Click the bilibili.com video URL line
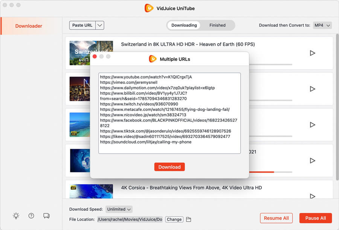The image size is (339, 230). (144, 96)
